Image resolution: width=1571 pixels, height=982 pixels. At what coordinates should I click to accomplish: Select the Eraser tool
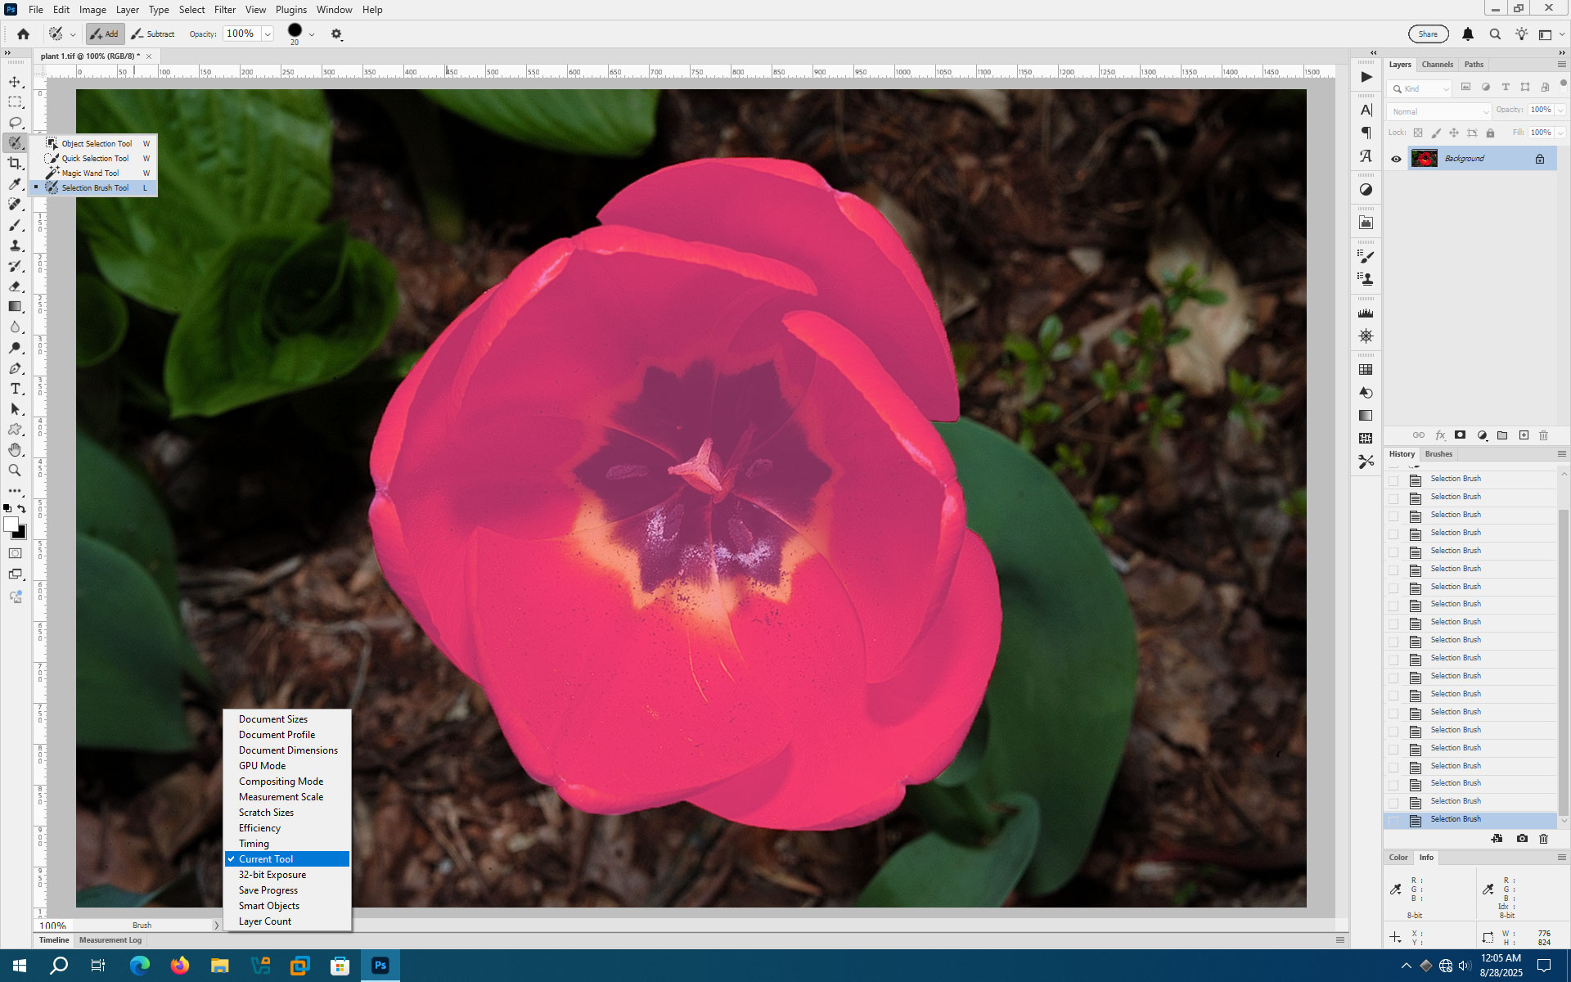point(15,287)
